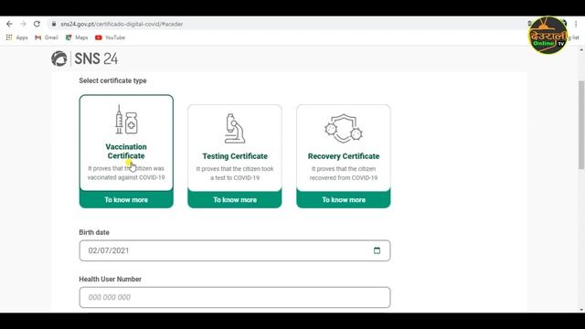Click the 'Health User Number' label

110,279
